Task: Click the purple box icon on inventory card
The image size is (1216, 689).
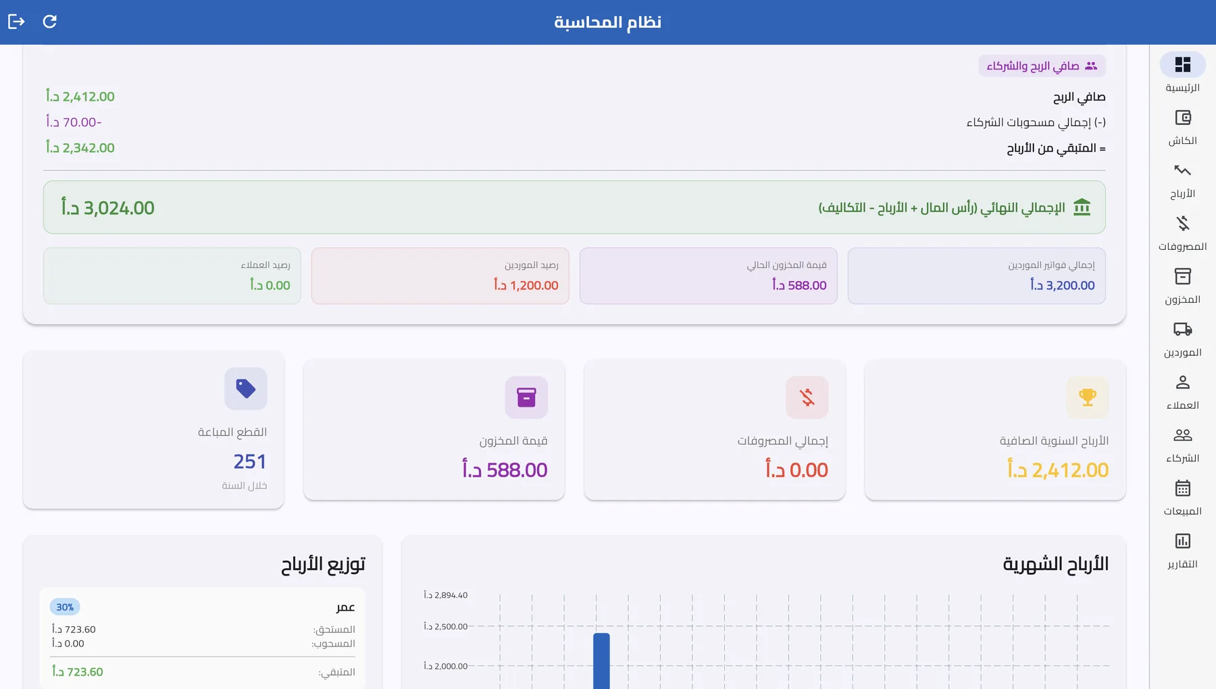Action: pos(526,397)
